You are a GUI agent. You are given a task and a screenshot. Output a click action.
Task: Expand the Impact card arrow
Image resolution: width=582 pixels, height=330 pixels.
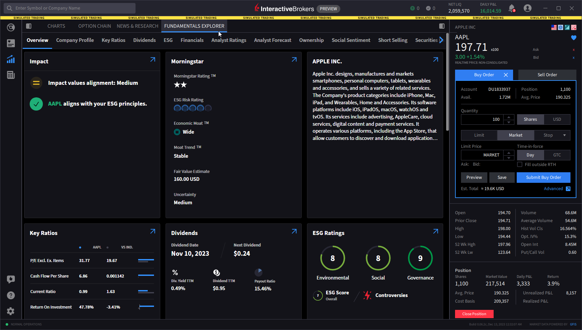pos(153,60)
